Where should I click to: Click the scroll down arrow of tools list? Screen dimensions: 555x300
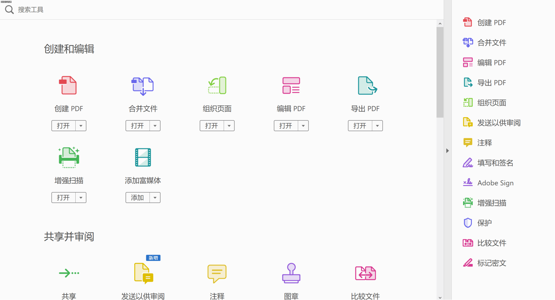(440, 297)
